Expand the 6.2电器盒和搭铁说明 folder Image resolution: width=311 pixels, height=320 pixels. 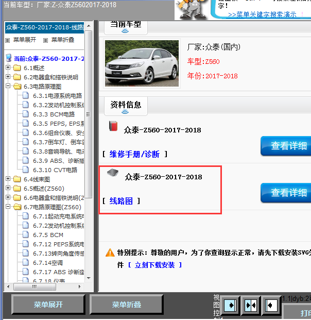pos(8,77)
